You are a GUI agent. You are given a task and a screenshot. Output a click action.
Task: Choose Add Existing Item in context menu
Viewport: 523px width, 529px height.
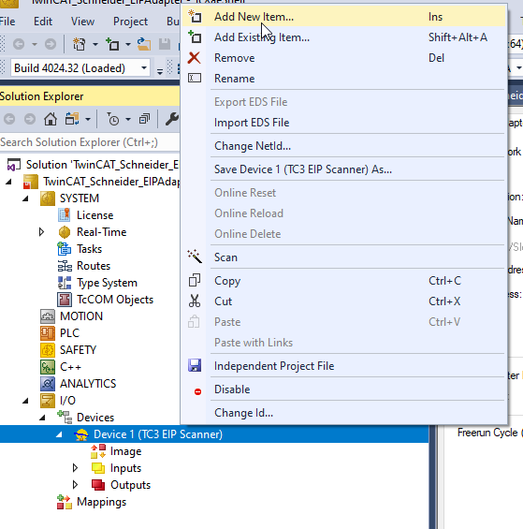[344, 37]
